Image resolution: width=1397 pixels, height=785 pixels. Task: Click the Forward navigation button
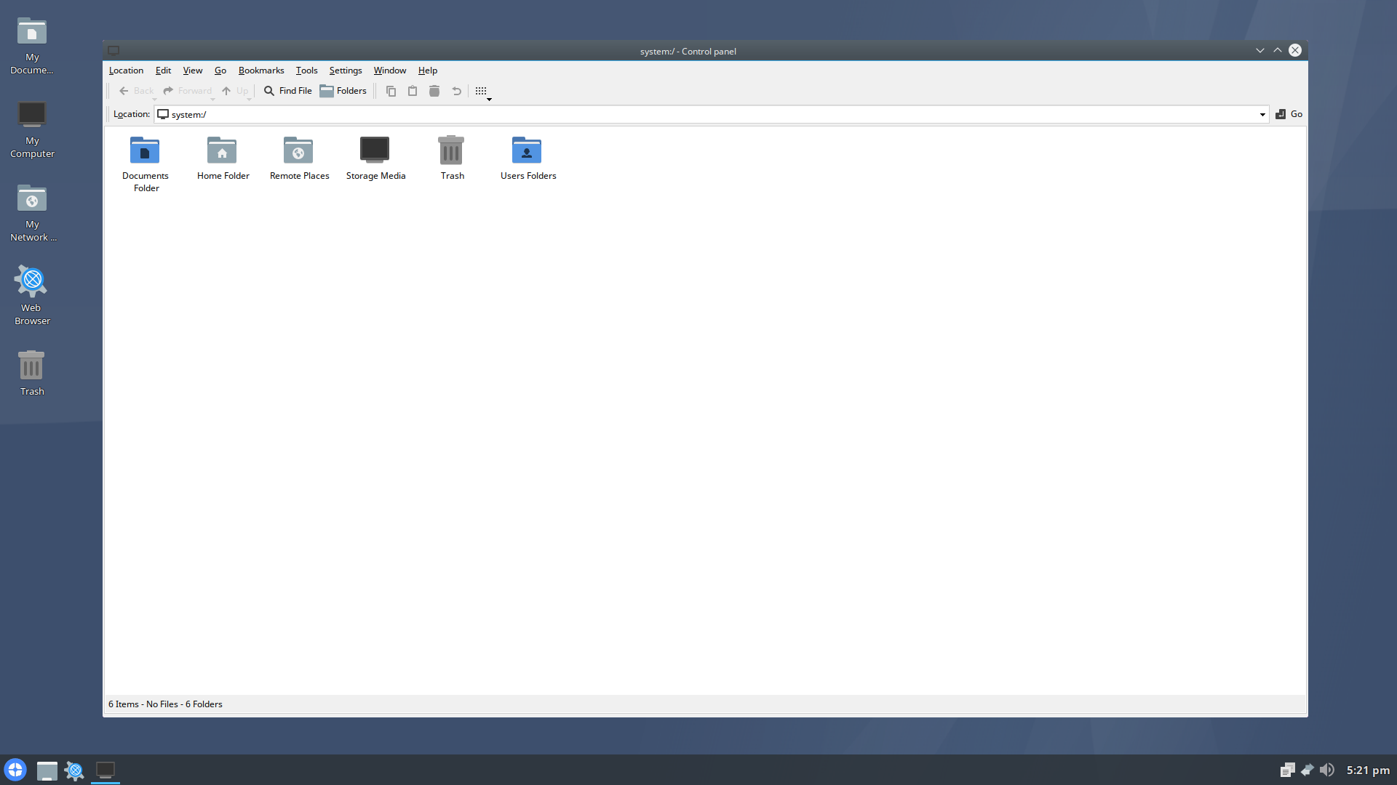188,91
